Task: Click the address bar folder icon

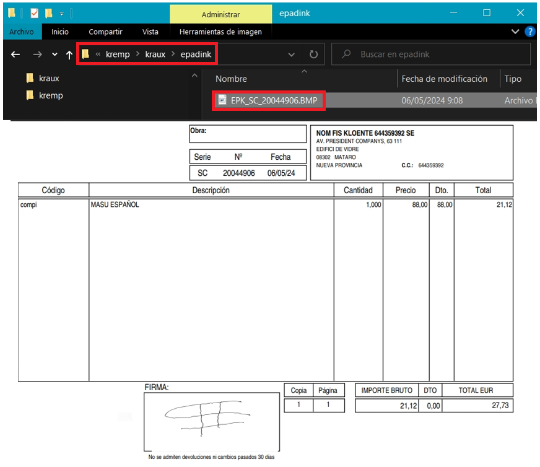Action: [x=85, y=54]
